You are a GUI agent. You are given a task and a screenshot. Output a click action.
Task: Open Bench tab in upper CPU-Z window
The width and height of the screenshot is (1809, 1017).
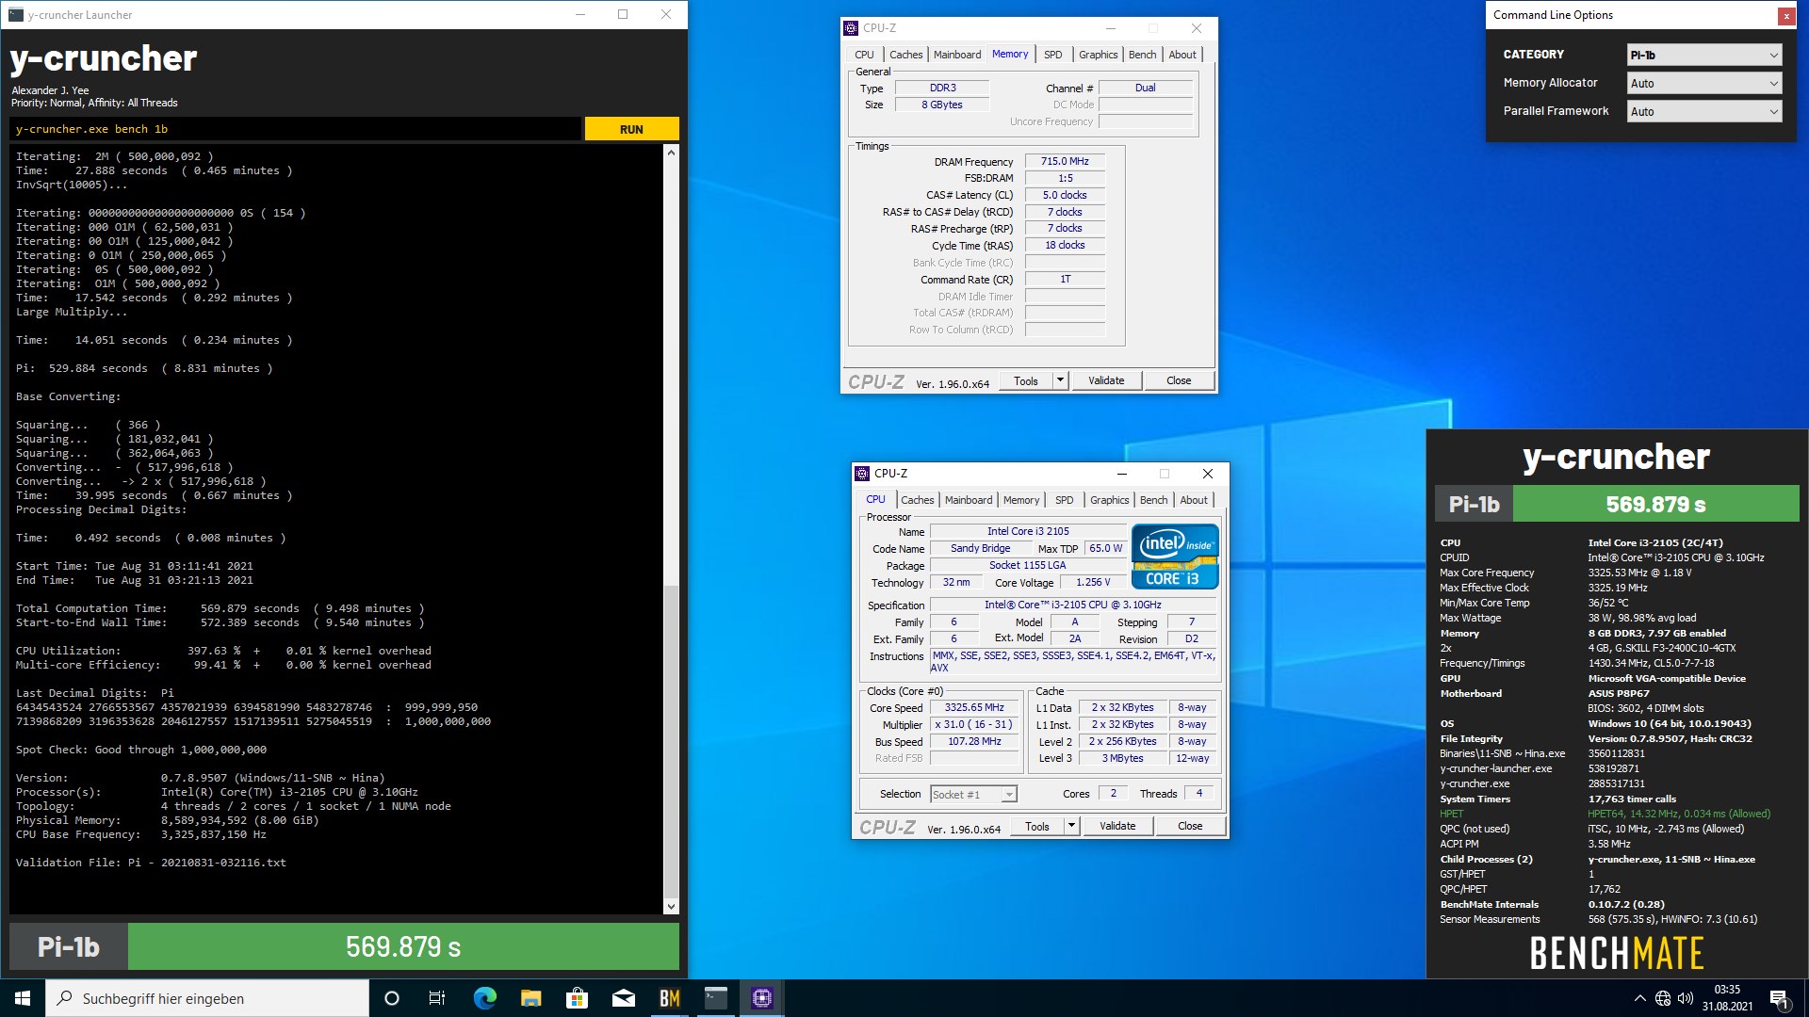[1142, 55]
